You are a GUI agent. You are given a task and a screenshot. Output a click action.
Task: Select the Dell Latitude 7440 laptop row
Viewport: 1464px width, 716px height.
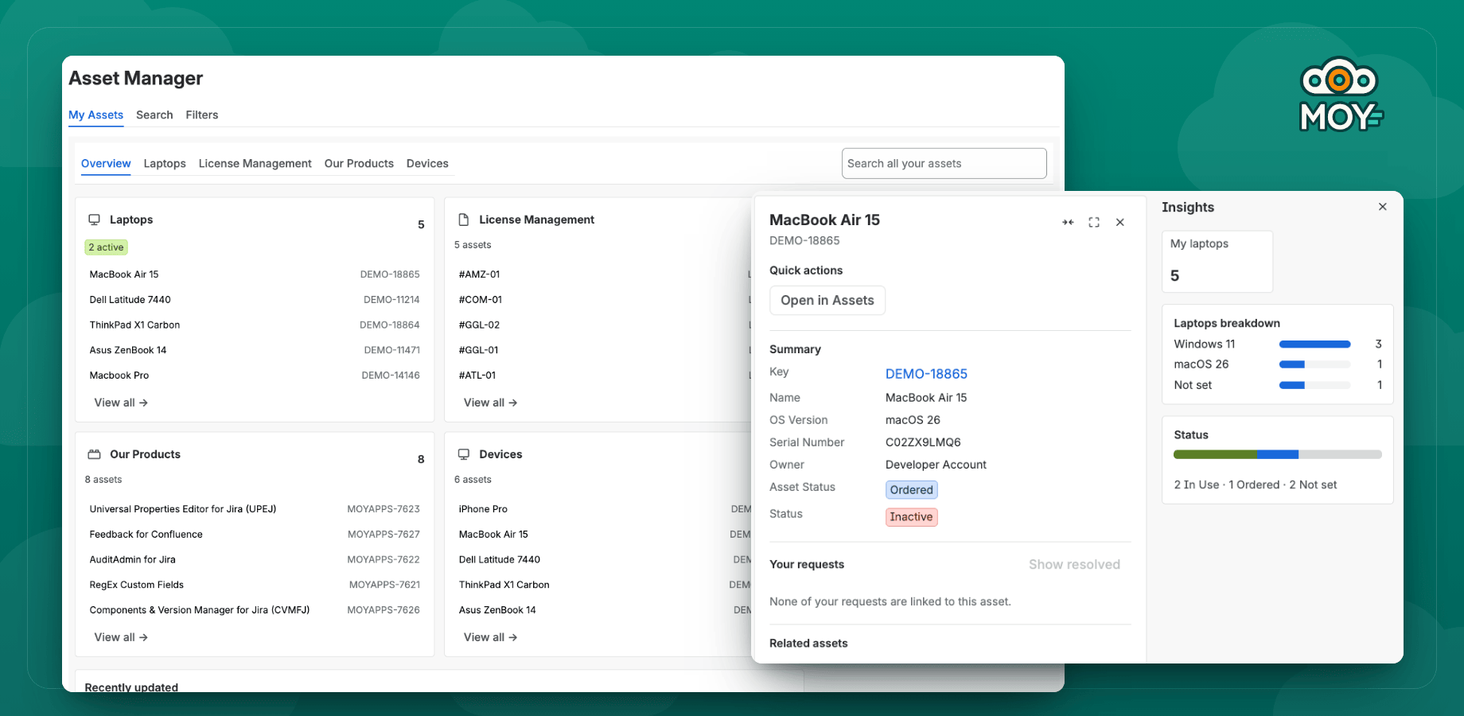255,300
